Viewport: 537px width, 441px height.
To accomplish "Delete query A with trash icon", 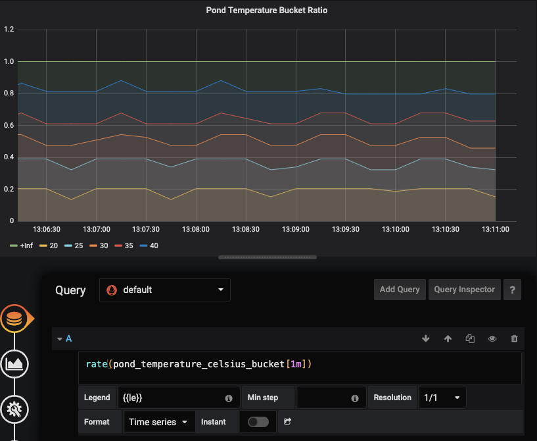I will (514, 339).
